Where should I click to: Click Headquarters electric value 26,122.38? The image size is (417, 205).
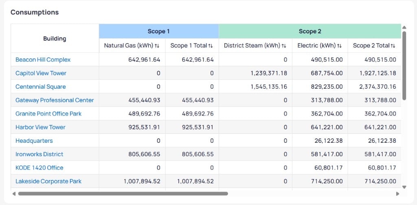click(329, 141)
